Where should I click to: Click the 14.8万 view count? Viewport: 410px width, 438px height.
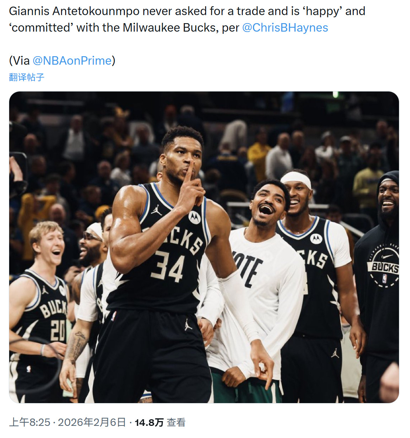149,423
